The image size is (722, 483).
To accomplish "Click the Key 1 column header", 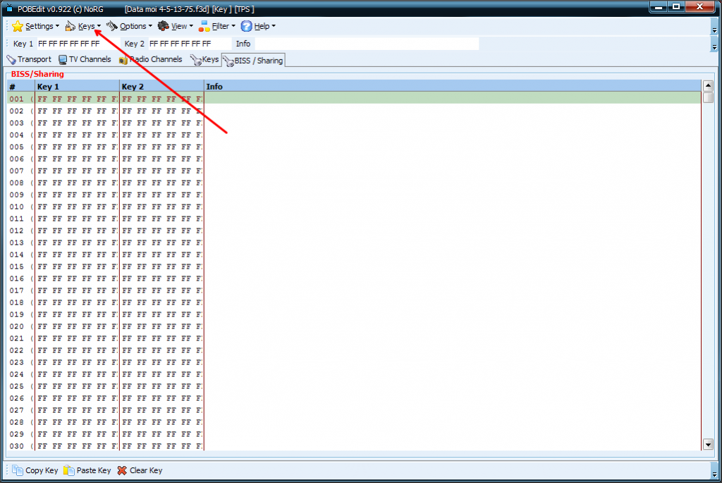I will point(77,87).
